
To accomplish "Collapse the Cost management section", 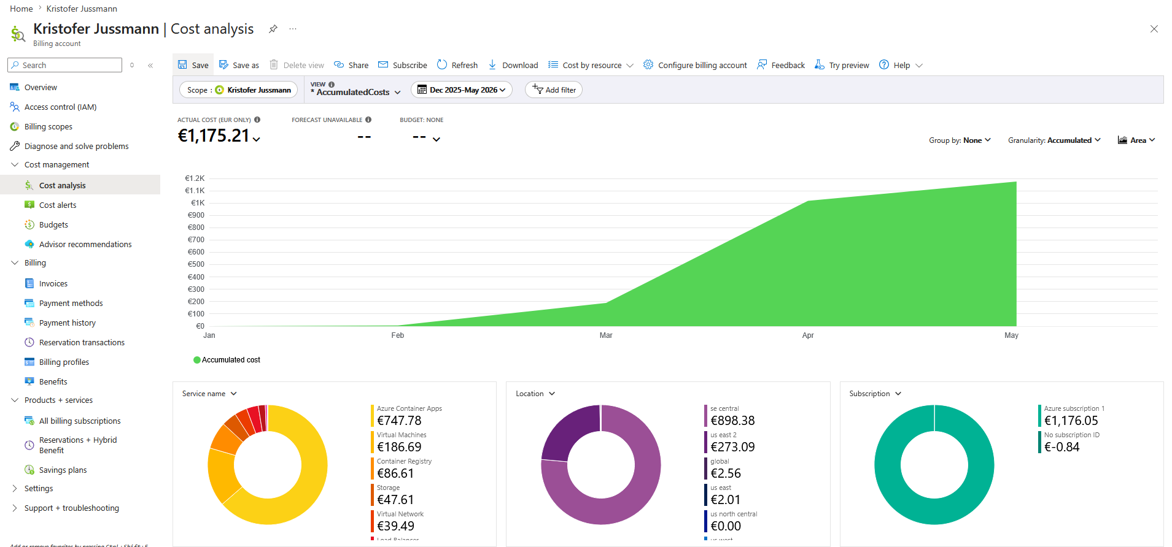I will tap(15, 164).
